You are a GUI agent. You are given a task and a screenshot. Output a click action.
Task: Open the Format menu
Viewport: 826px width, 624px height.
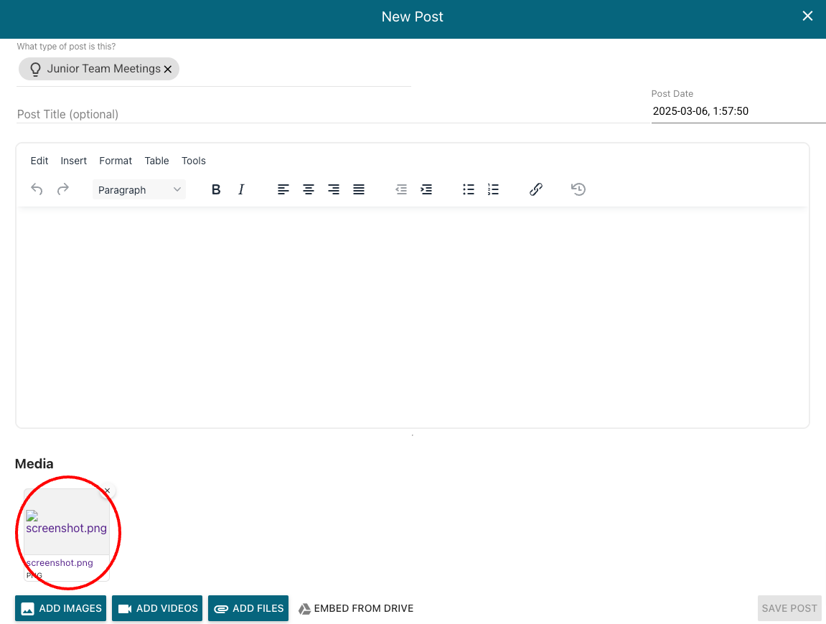coord(116,161)
